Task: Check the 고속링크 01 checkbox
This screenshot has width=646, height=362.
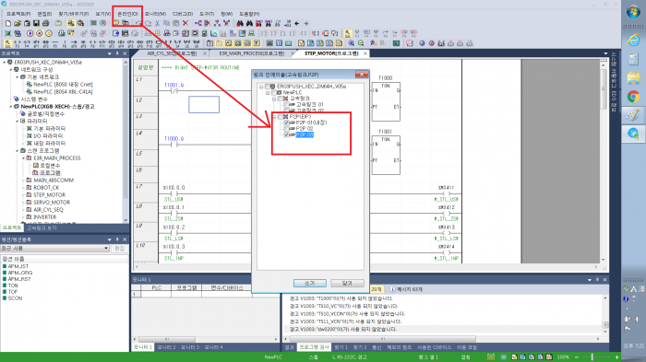Action: (x=287, y=104)
